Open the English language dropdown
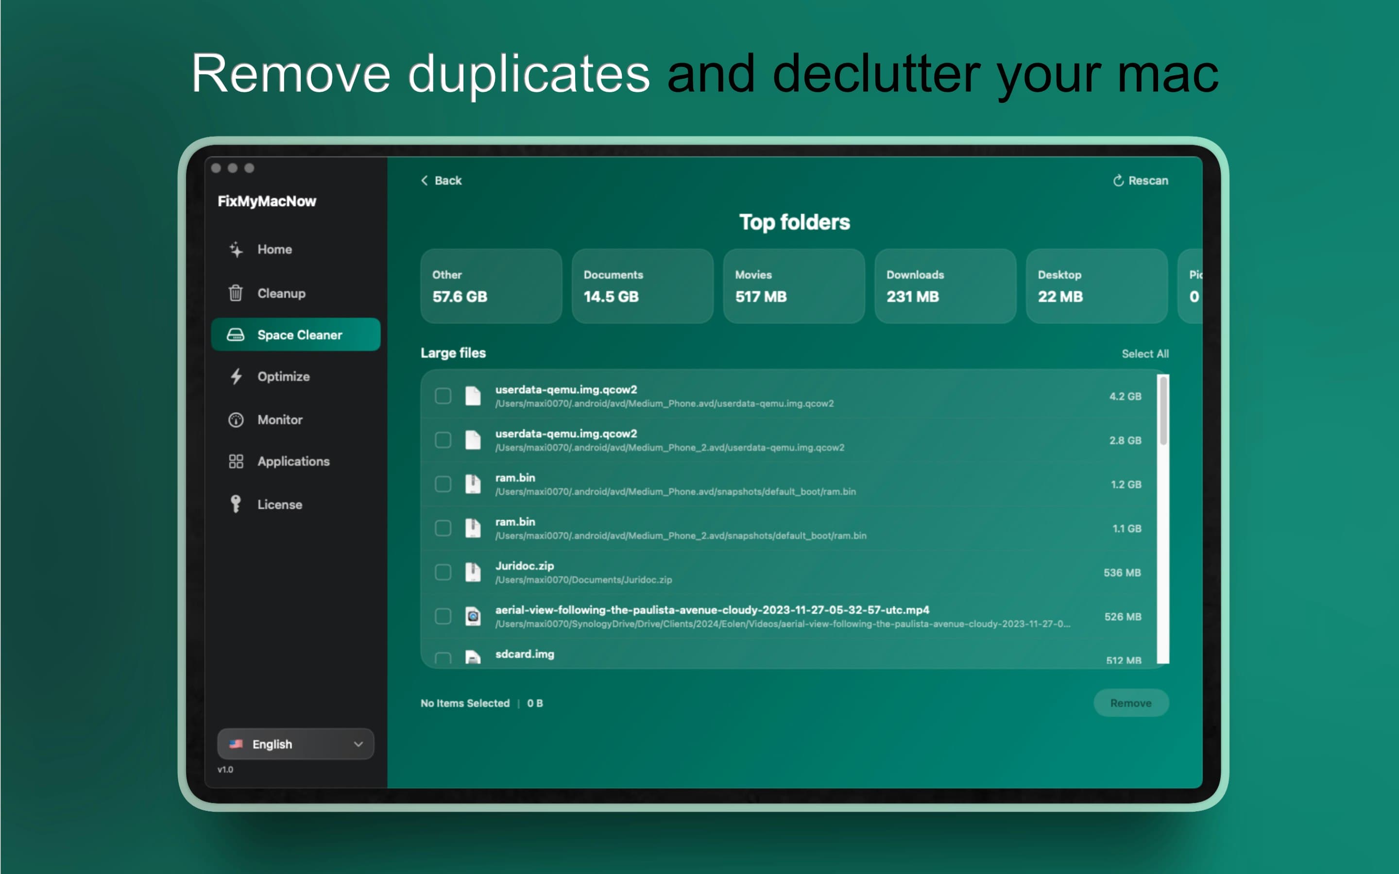Screen dimensions: 1399x874 pos(295,744)
